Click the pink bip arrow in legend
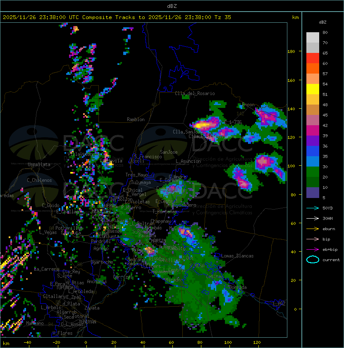 tap(313, 239)
